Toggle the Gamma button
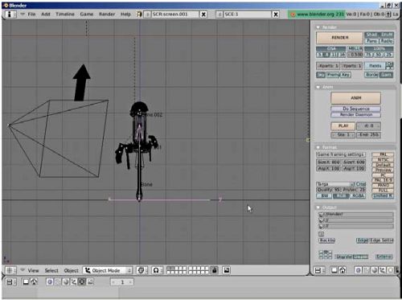402x300 pixels. click(x=386, y=75)
